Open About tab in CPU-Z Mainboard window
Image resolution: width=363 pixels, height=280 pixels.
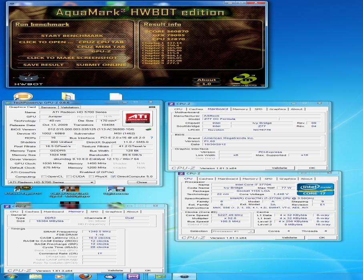(297, 109)
